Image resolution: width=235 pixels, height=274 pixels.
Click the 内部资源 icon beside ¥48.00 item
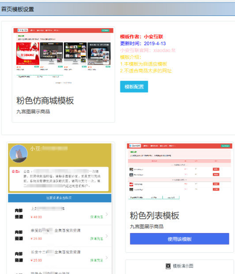tap(19, 214)
